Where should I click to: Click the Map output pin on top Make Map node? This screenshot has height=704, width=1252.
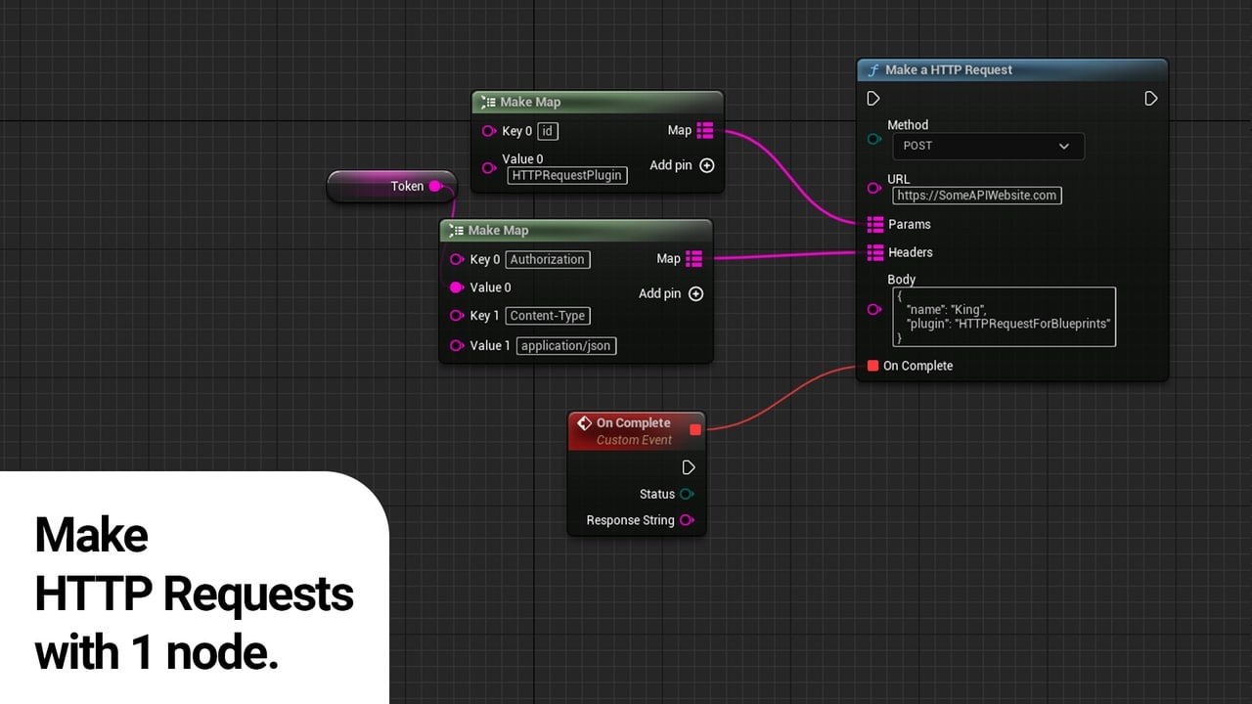point(705,130)
